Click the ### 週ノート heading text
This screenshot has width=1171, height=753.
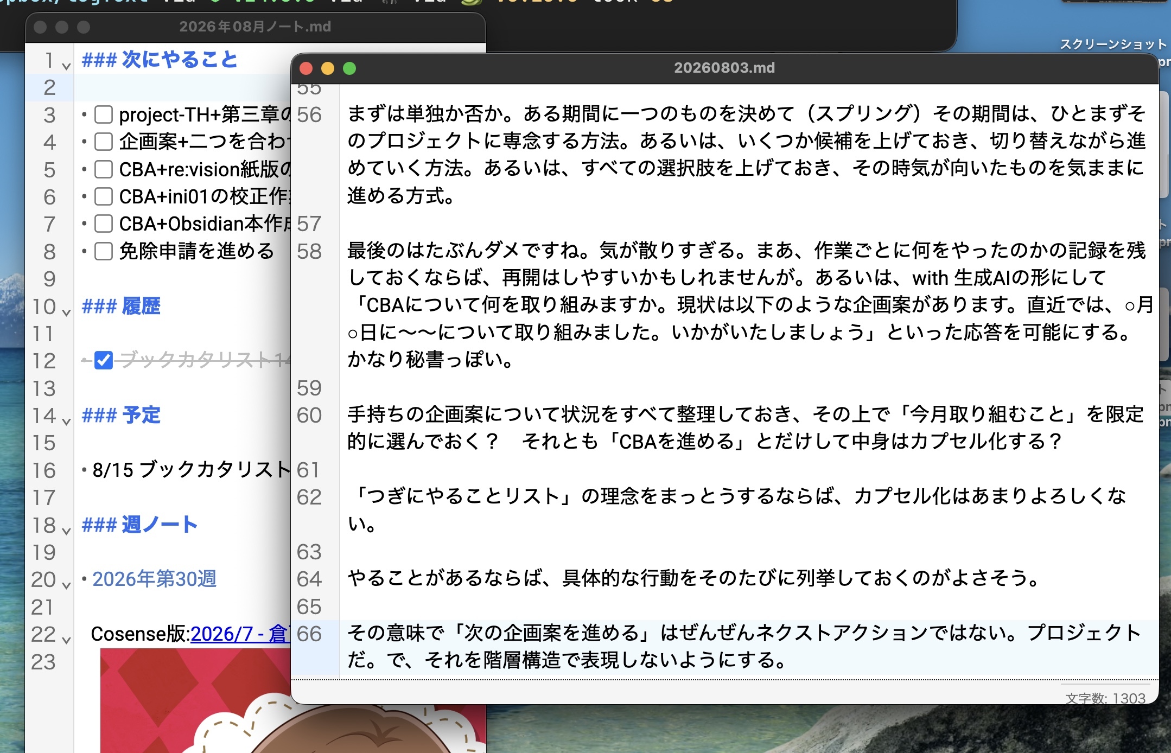coord(140,525)
